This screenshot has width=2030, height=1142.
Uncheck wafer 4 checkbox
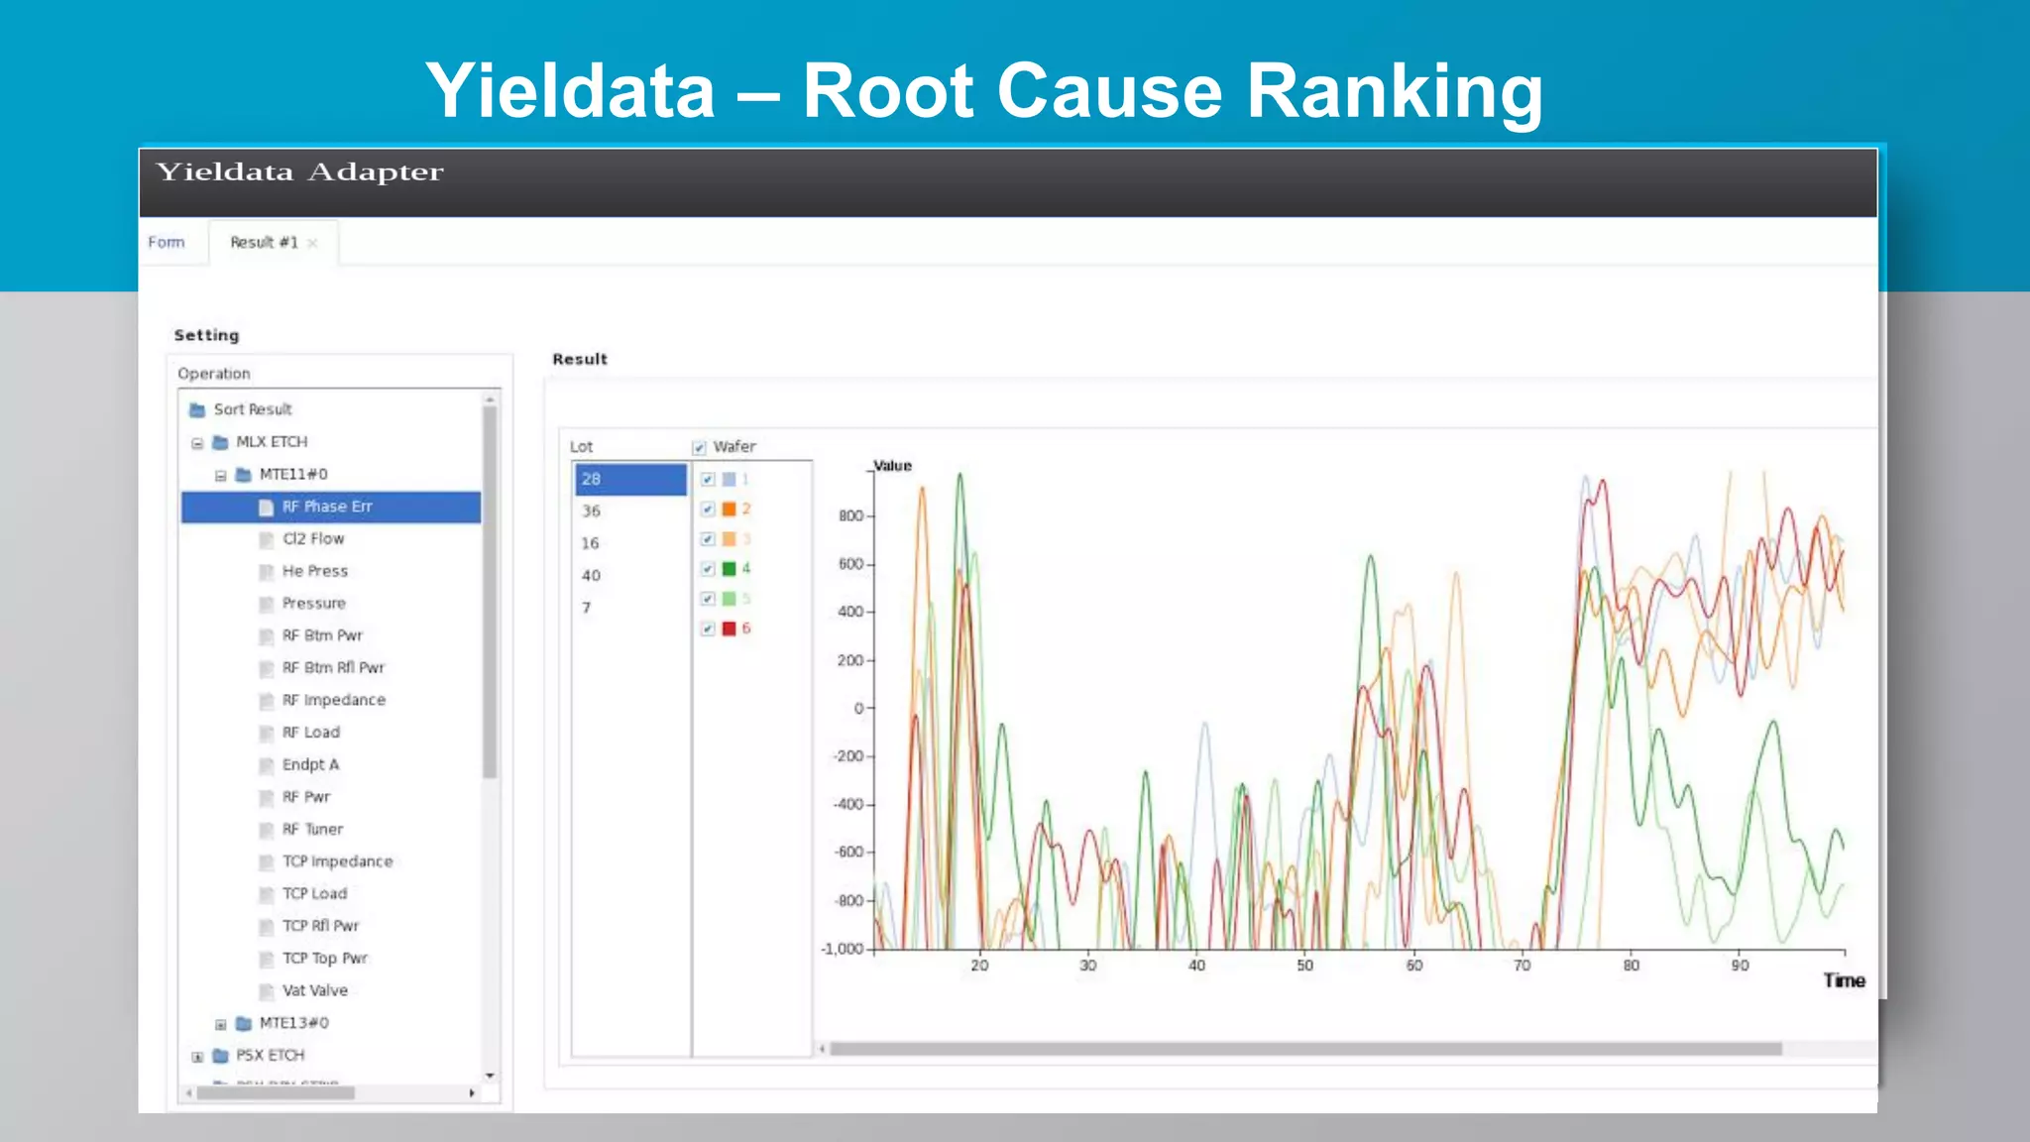[708, 569]
